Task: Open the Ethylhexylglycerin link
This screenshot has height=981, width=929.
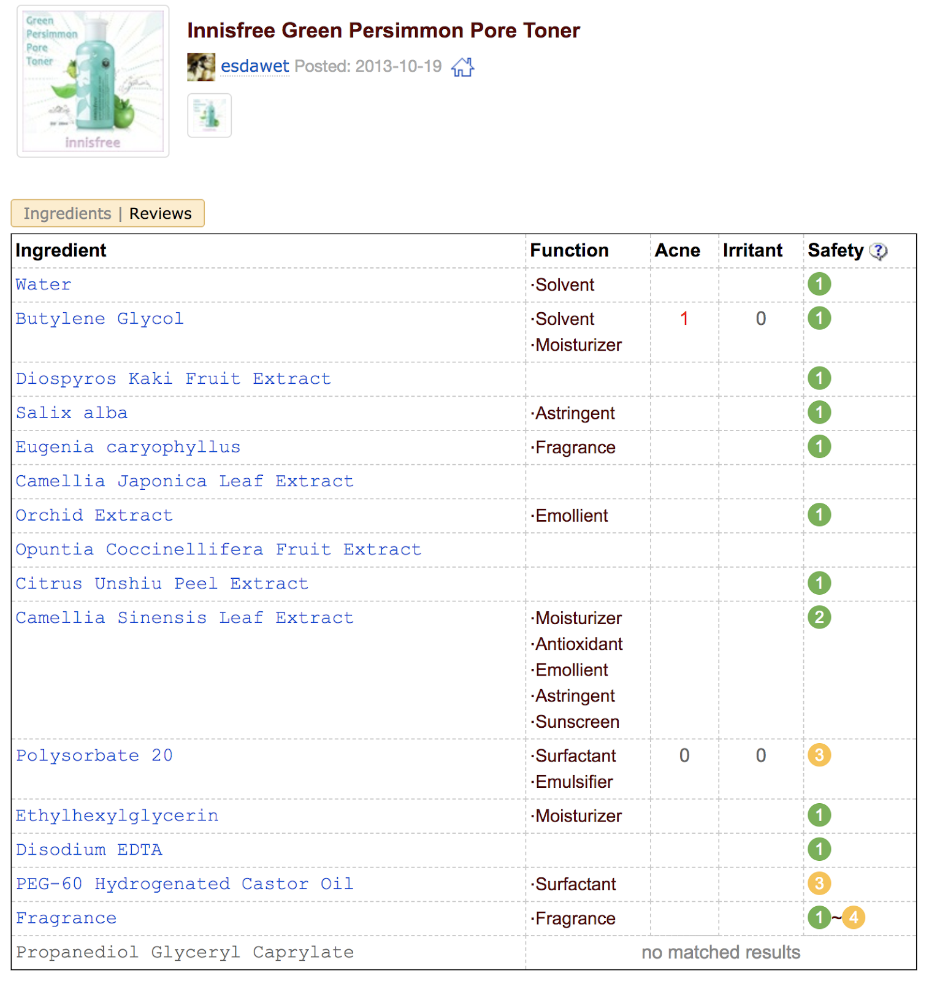Action: 117,815
